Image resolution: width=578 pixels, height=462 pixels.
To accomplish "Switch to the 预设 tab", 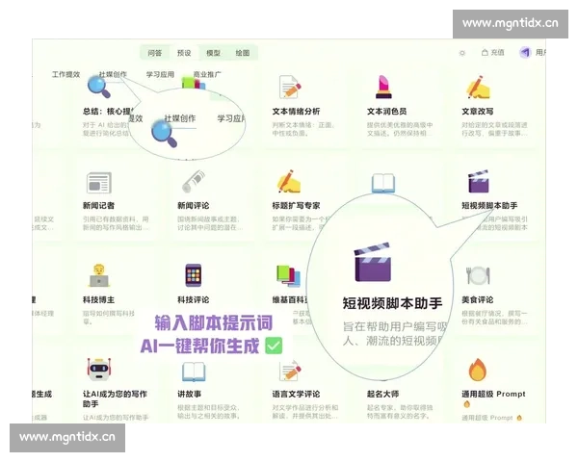I will coord(184,53).
